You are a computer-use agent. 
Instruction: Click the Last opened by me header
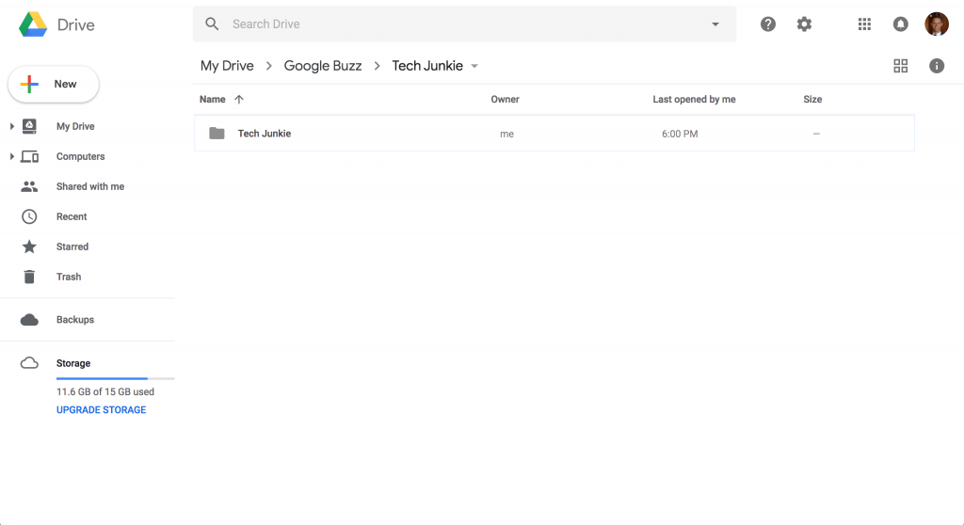(x=694, y=99)
